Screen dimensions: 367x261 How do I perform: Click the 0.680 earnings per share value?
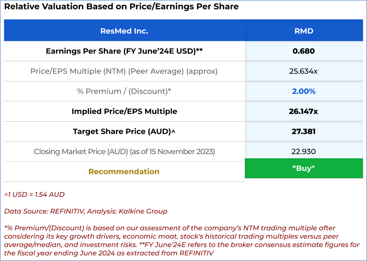pos(303,51)
